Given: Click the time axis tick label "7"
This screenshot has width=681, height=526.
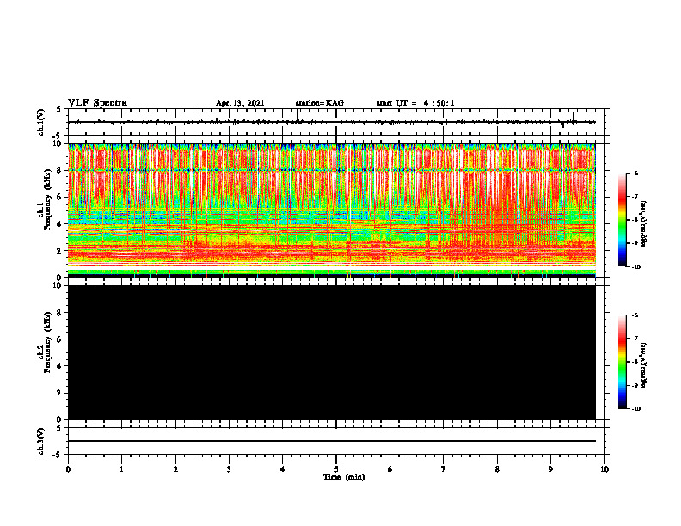Looking at the screenshot, I should (x=444, y=469).
